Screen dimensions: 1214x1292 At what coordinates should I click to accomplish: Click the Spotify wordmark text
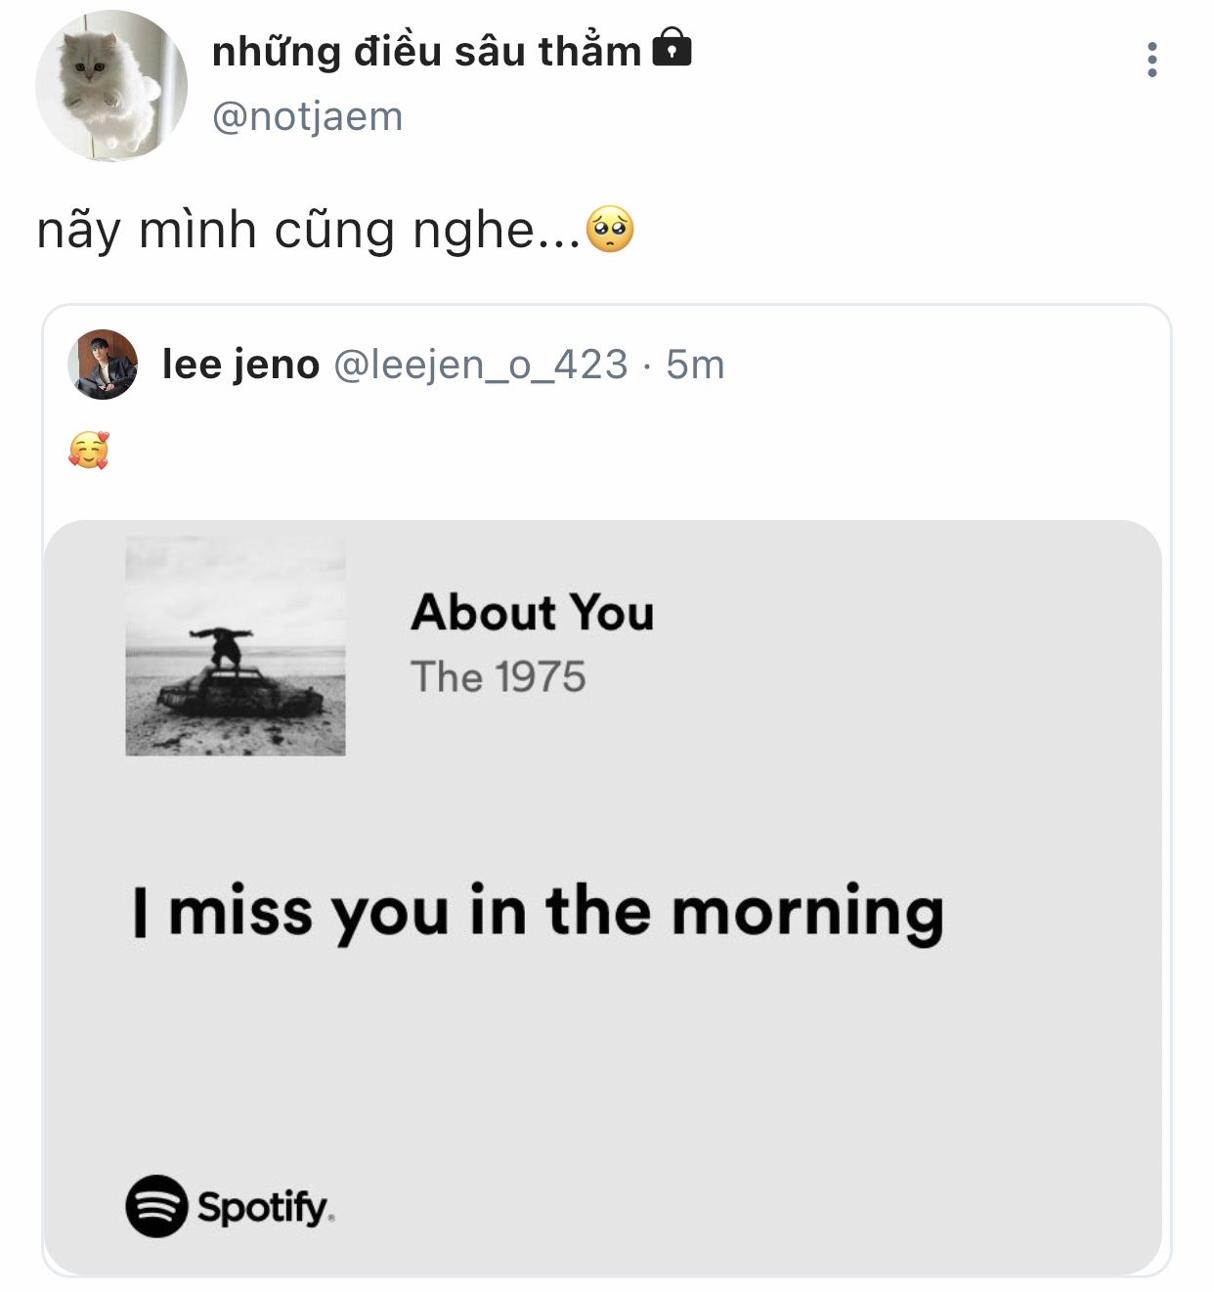pyautogui.click(x=266, y=1208)
